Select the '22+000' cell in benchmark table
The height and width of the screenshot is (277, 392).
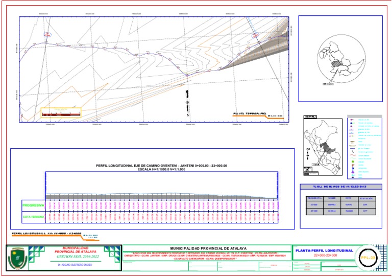(x=314, y=205)
